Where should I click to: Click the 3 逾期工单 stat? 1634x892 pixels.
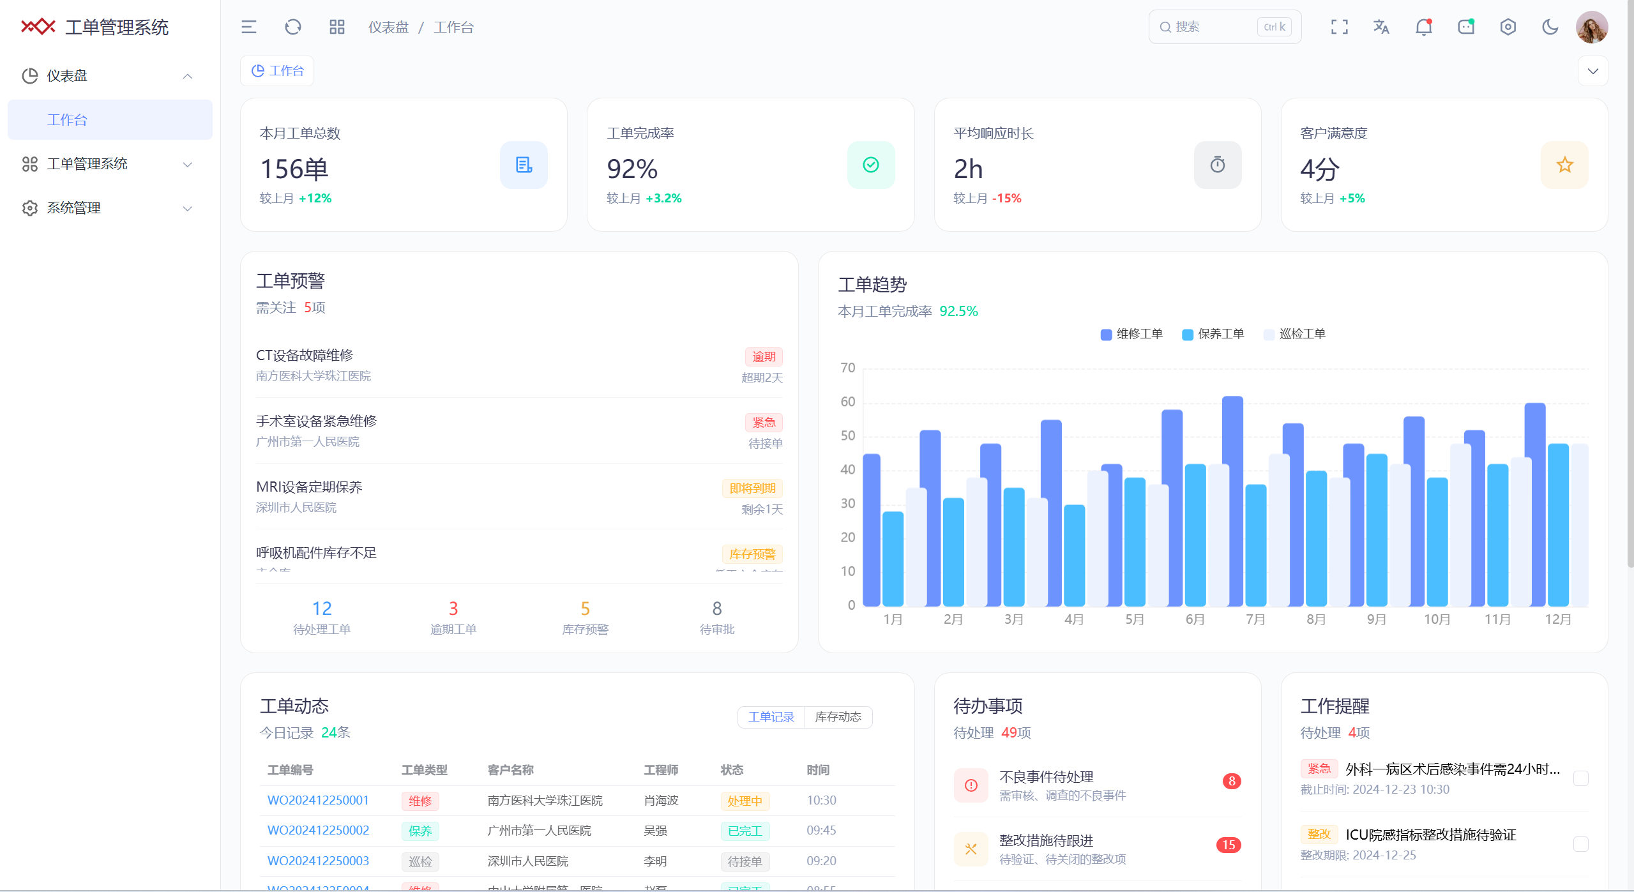pos(453,617)
